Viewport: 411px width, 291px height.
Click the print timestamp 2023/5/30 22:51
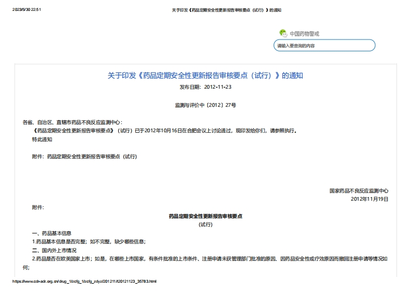[x=26, y=10]
